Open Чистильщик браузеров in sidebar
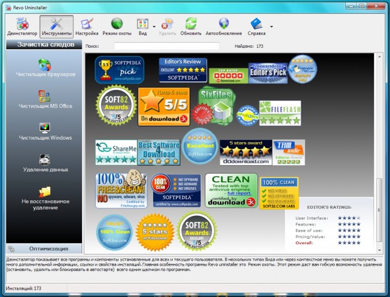Image resolution: width=390 pixels, height=297 pixels. (x=46, y=68)
